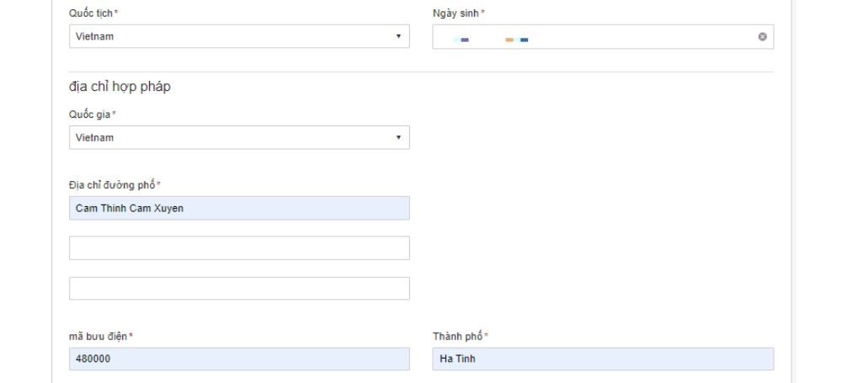Click the Quốc tịch field label
The image size is (842, 383).
tap(93, 13)
